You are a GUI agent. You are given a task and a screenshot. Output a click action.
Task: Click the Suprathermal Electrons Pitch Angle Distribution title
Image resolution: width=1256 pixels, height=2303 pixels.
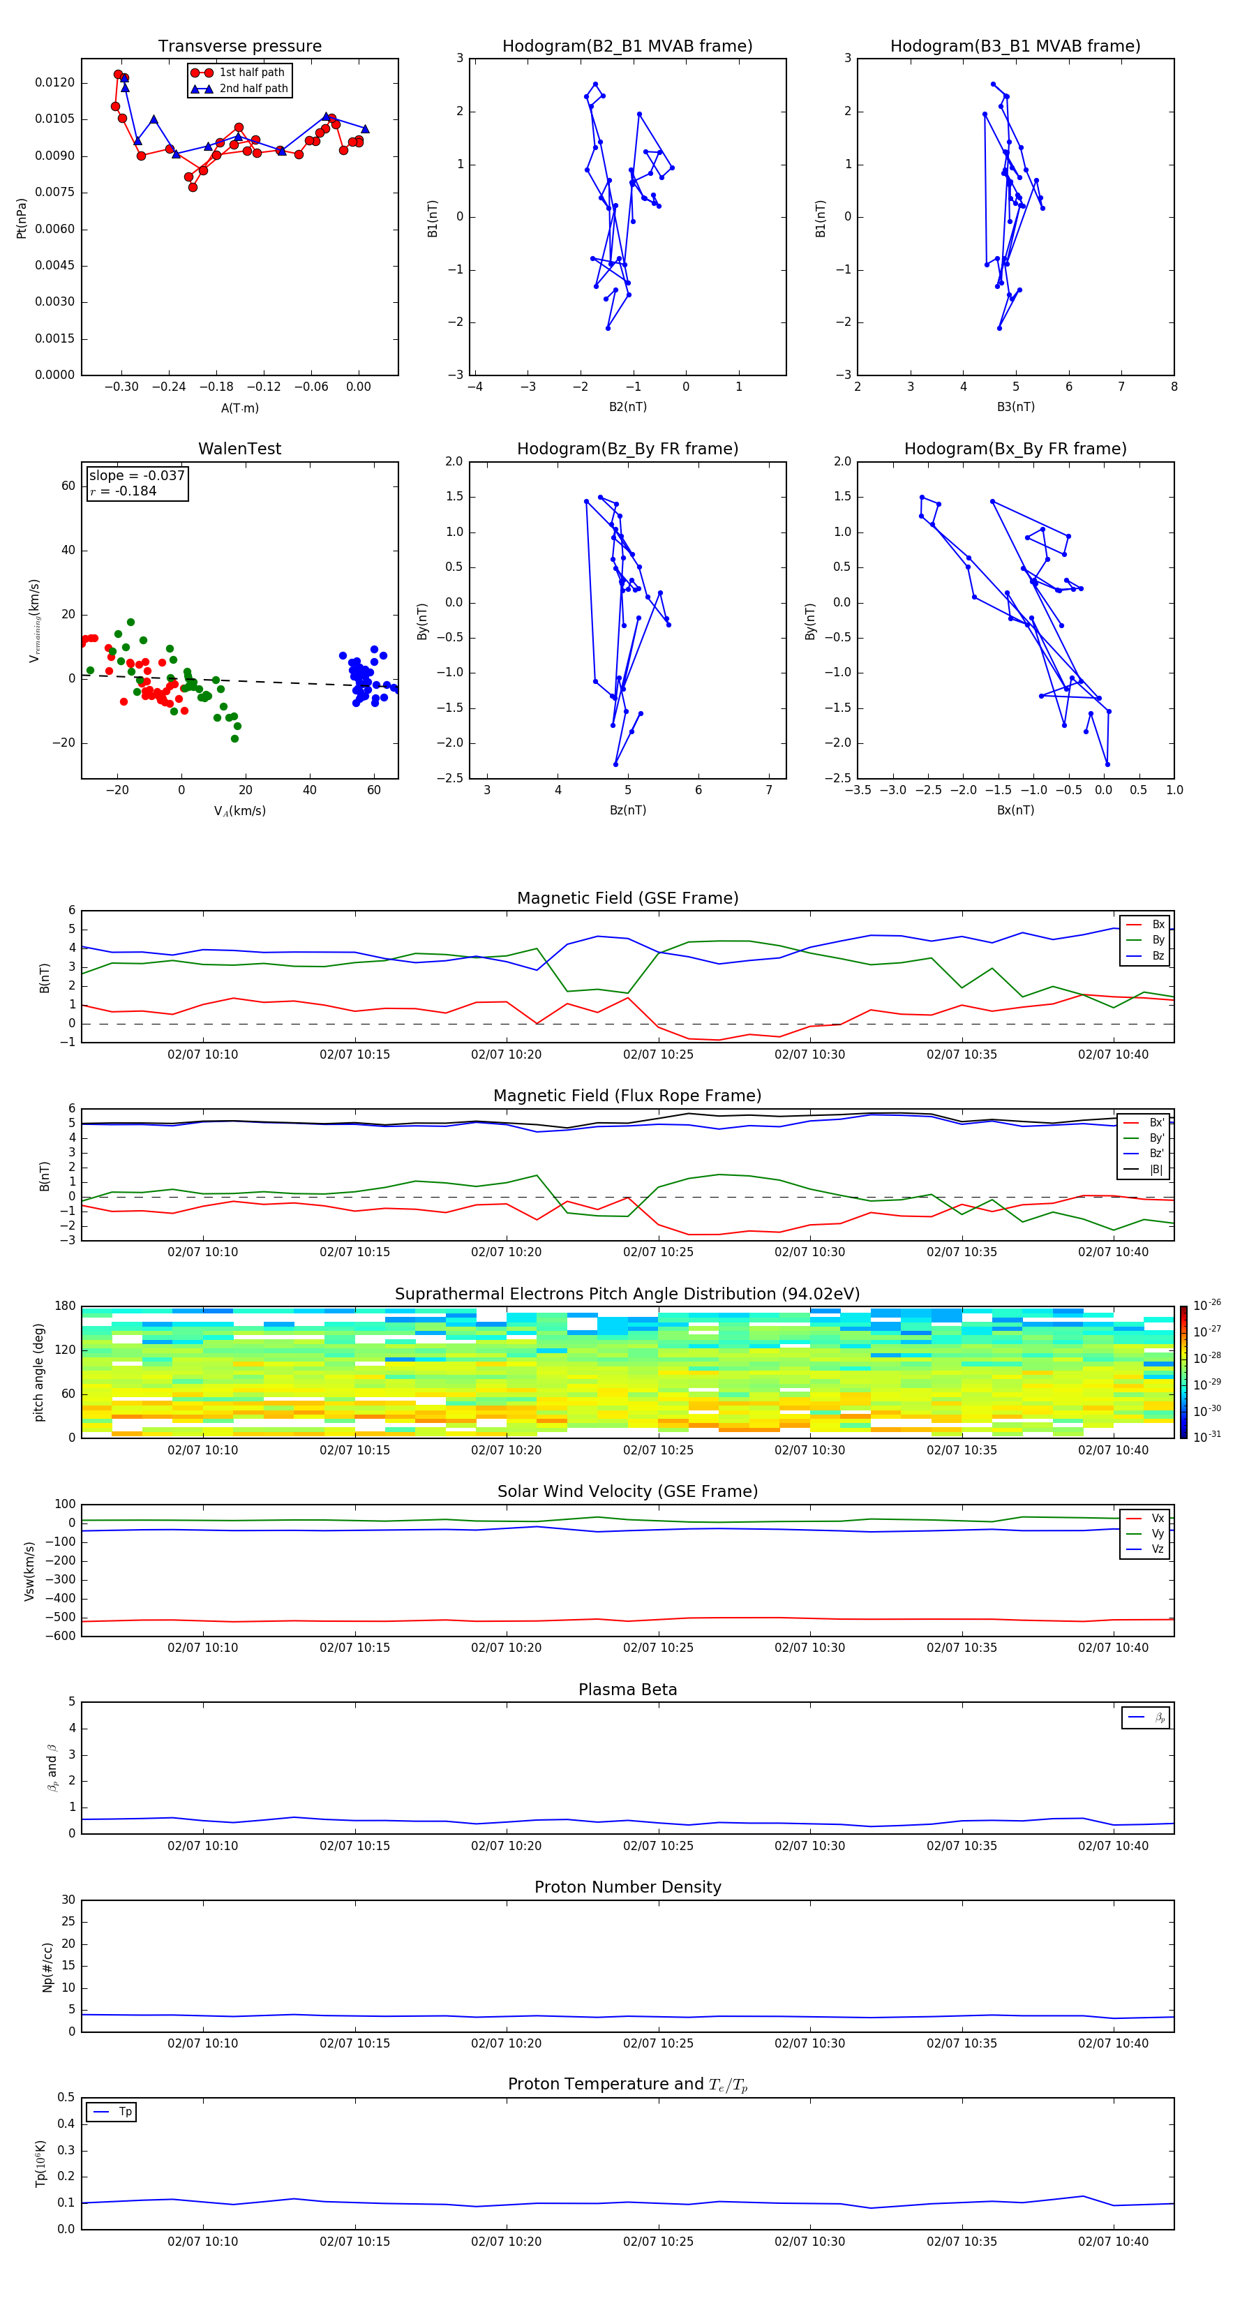(x=627, y=1295)
